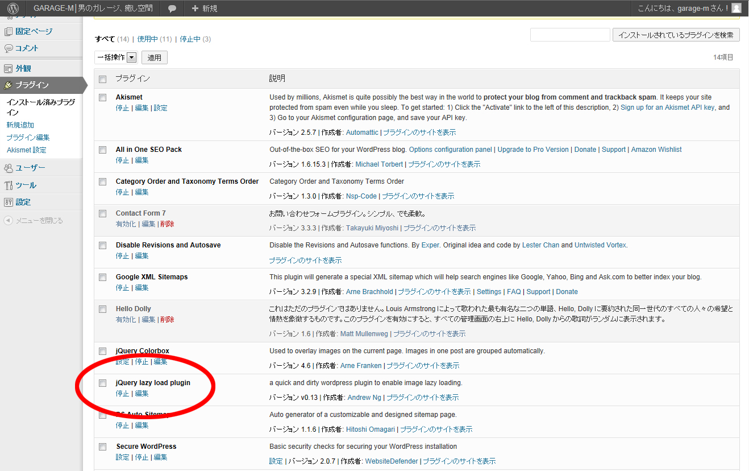Screen dimensions: 749x471
Task: Click the plugin search input field
Action: point(570,35)
